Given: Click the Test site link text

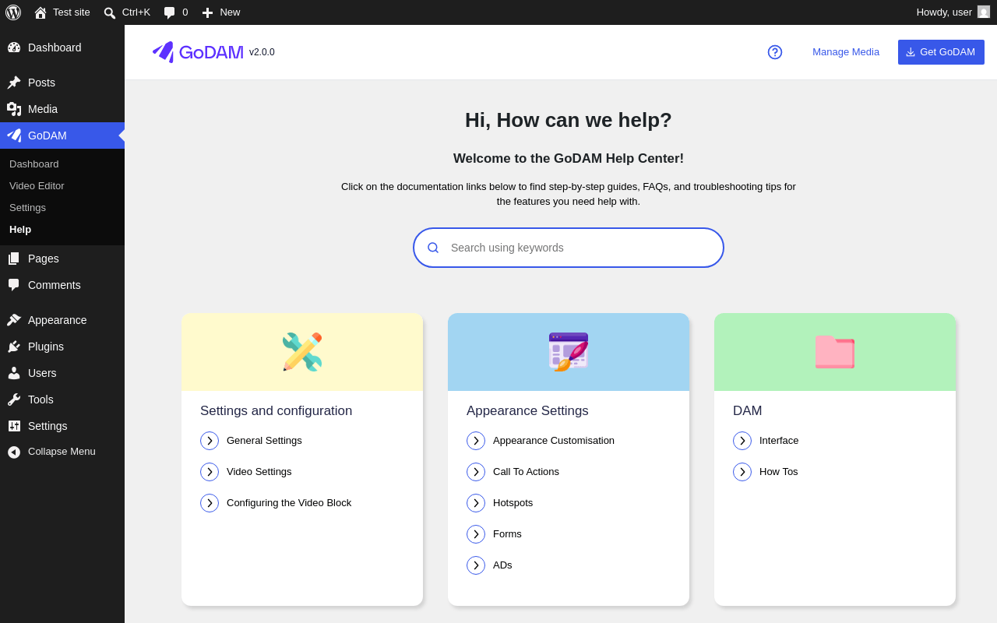Looking at the screenshot, I should coord(72,12).
